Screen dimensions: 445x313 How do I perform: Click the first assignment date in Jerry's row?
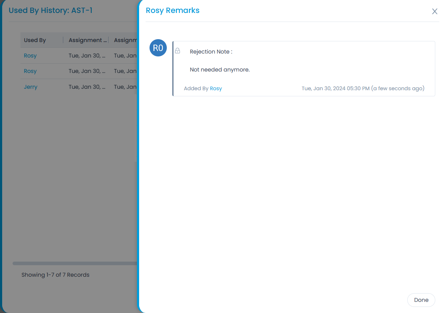pos(87,87)
